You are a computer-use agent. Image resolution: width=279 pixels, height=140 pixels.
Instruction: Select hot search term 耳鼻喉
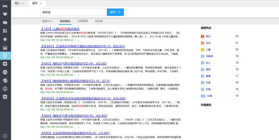click(209, 56)
